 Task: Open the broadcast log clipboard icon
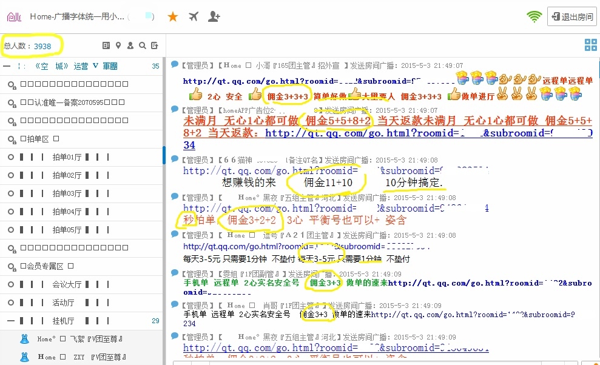(x=154, y=45)
